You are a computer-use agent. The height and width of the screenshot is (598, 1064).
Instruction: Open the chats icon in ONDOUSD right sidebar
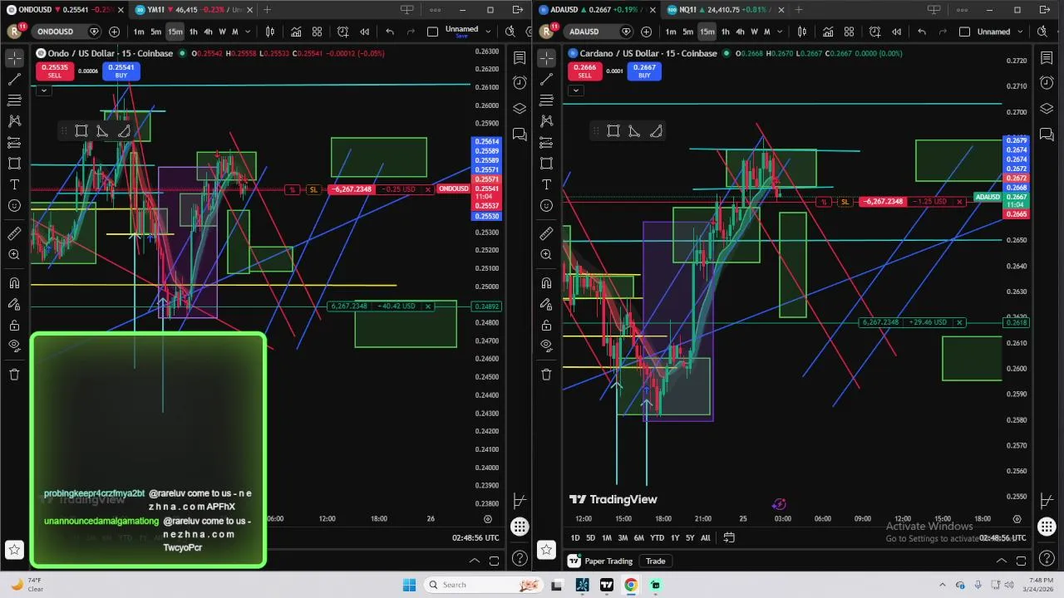point(520,134)
